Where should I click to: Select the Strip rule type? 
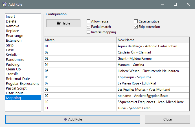pos(23,45)
